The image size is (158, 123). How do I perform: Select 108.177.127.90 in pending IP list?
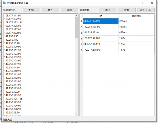pos(13,29)
